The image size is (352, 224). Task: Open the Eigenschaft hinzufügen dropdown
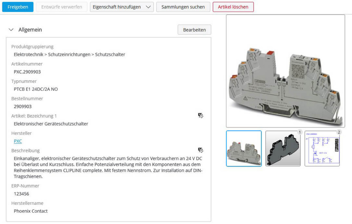tap(122, 7)
